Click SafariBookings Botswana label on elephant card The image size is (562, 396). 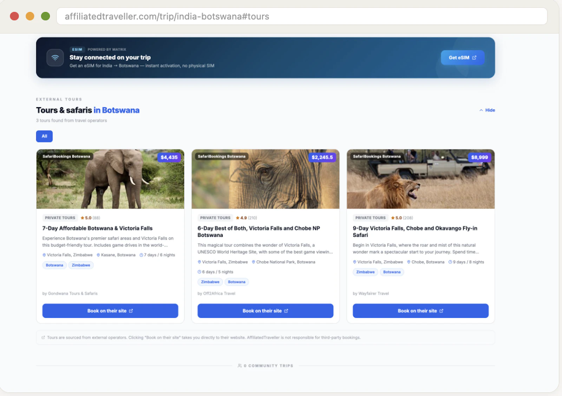pyautogui.click(x=66, y=157)
